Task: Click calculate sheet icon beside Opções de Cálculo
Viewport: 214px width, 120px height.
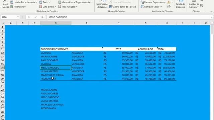Action: pyautogui.click(x=202, y=5)
